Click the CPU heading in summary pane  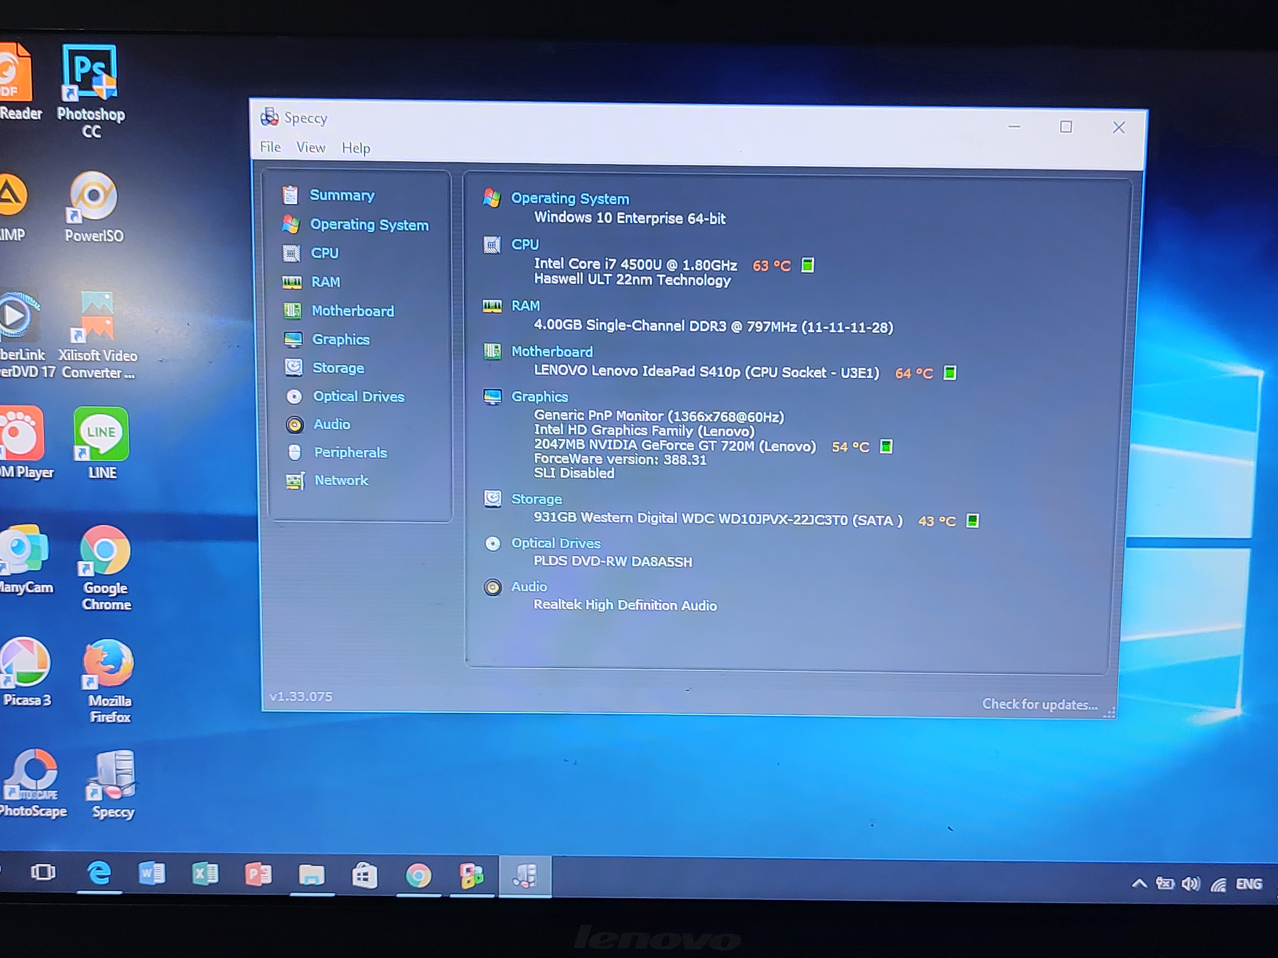pyautogui.click(x=525, y=244)
